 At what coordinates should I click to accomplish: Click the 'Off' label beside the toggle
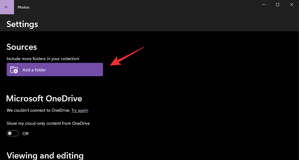coord(26,134)
